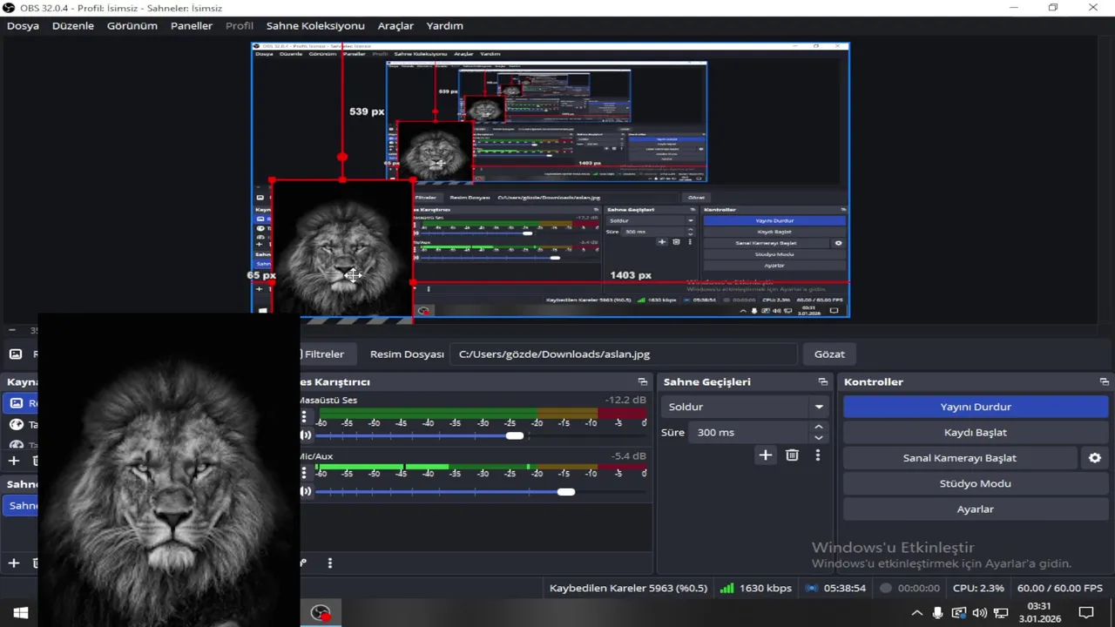
Task: Click the image source icon in toolbar
Action: pyautogui.click(x=16, y=354)
